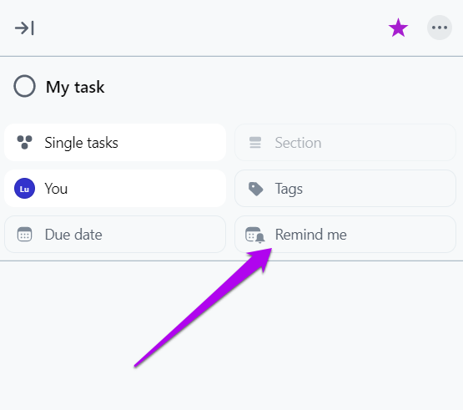463x410 pixels.
Task: Click the Lu user avatar
Action: [x=24, y=188]
